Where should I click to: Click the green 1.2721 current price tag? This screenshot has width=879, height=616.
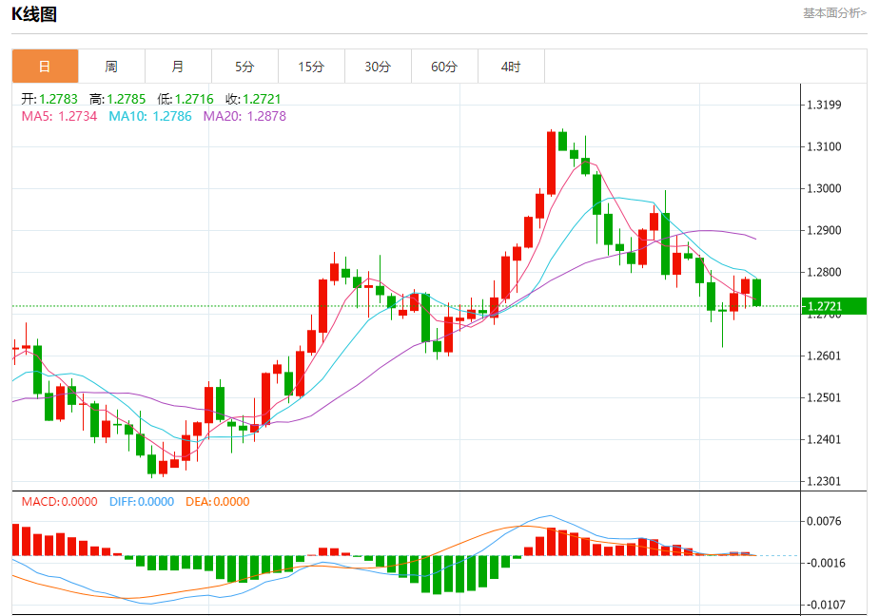coord(834,306)
